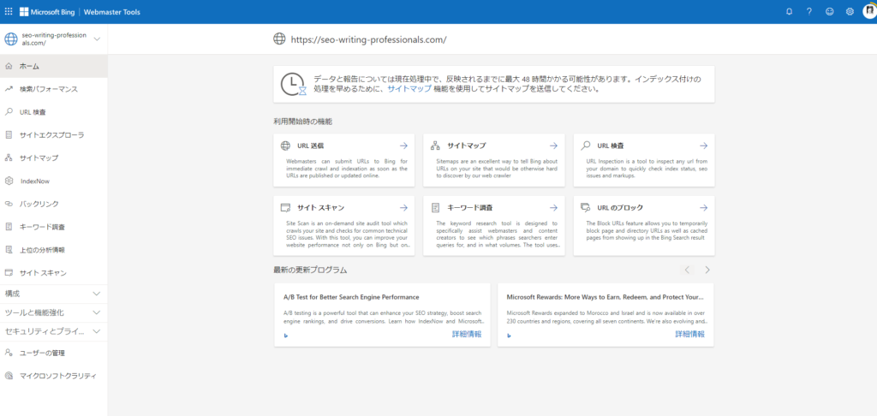Viewport: 877px width, 416px height.
Task: Go to next update with right chevron
Action: click(x=707, y=270)
